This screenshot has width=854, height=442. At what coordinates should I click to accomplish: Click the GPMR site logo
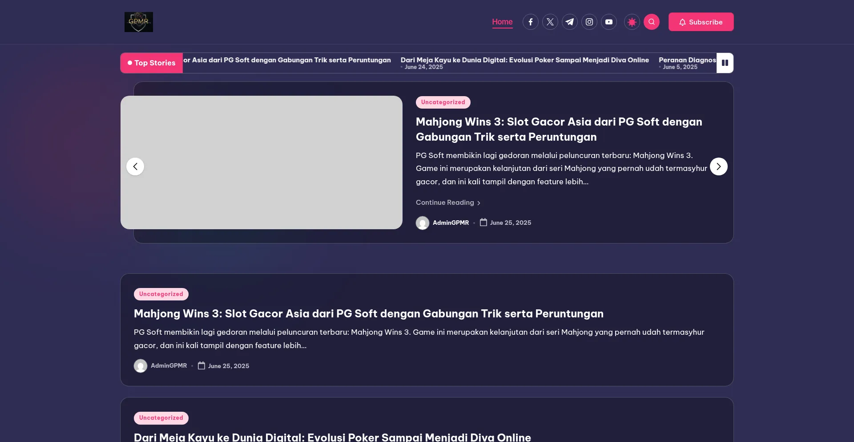(138, 22)
